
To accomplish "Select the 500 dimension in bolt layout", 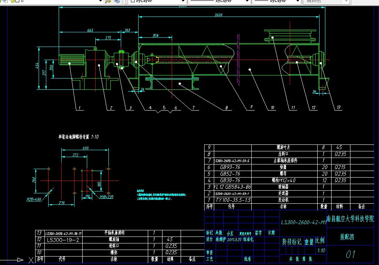I will 86,148.
